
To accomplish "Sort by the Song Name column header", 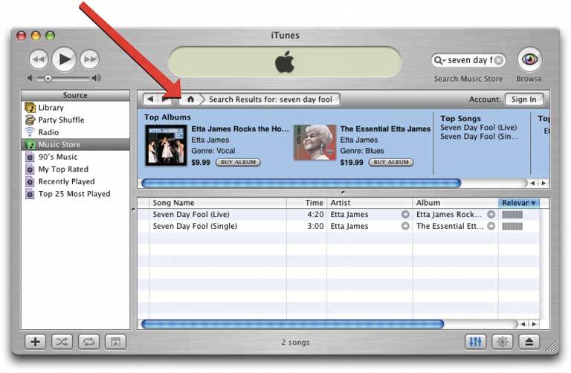I will 218,203.
